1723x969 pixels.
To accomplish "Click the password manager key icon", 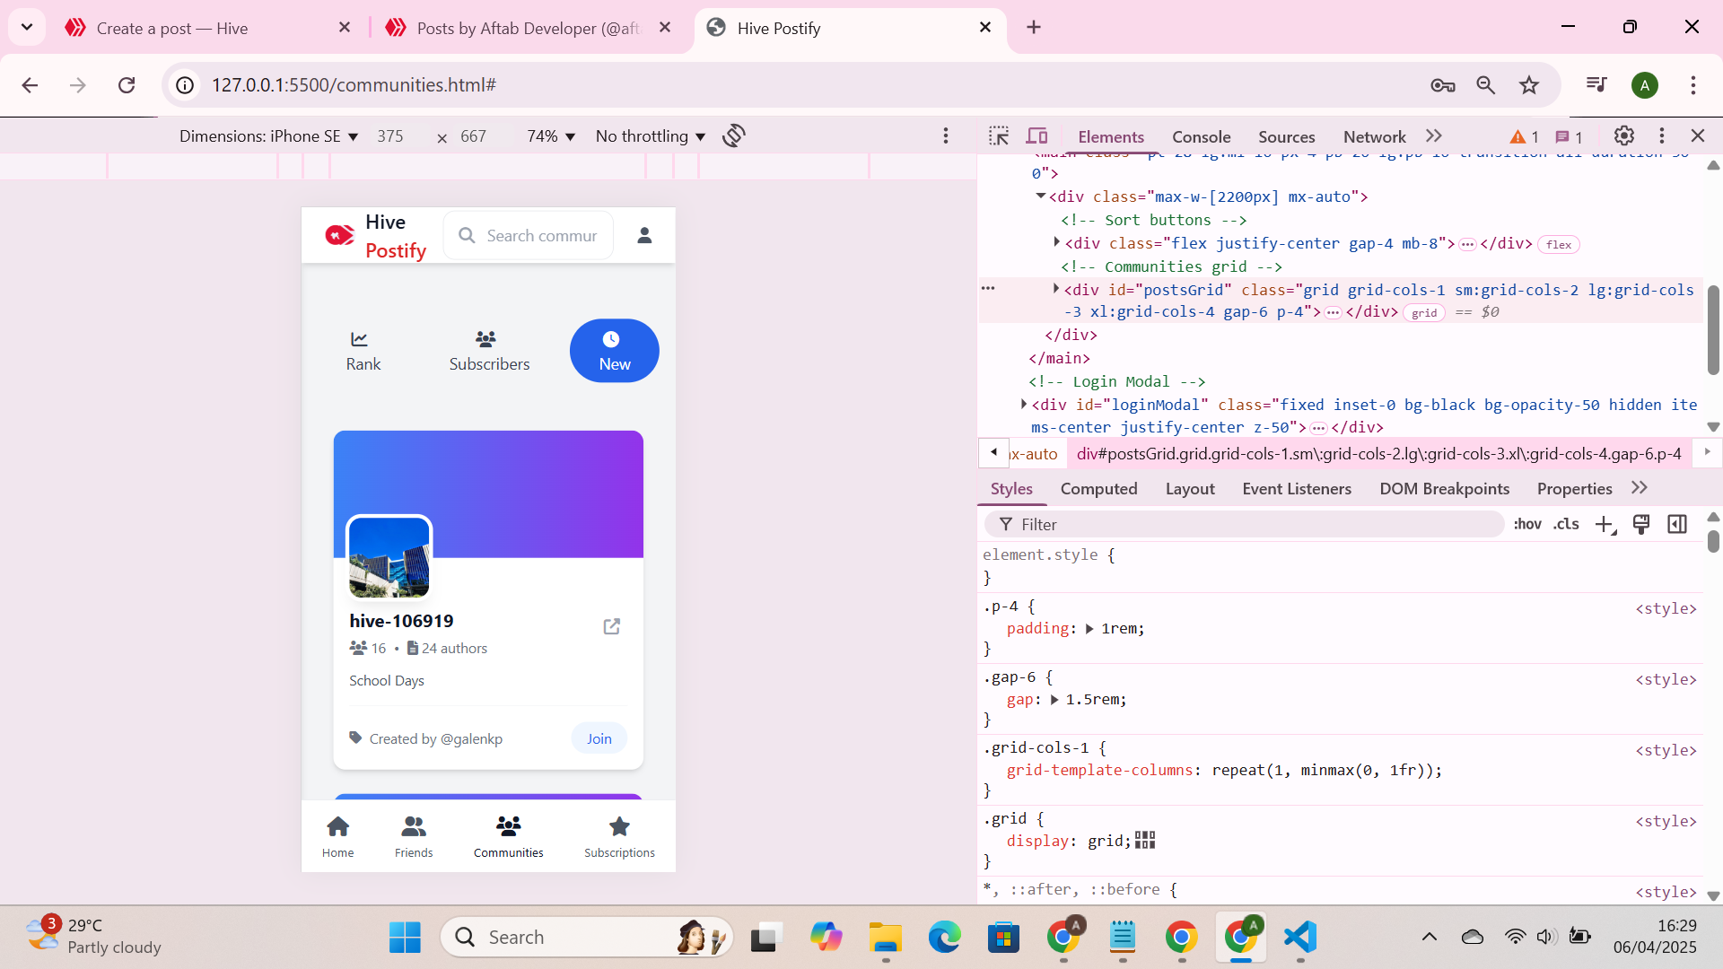I will coord(1442,84).
